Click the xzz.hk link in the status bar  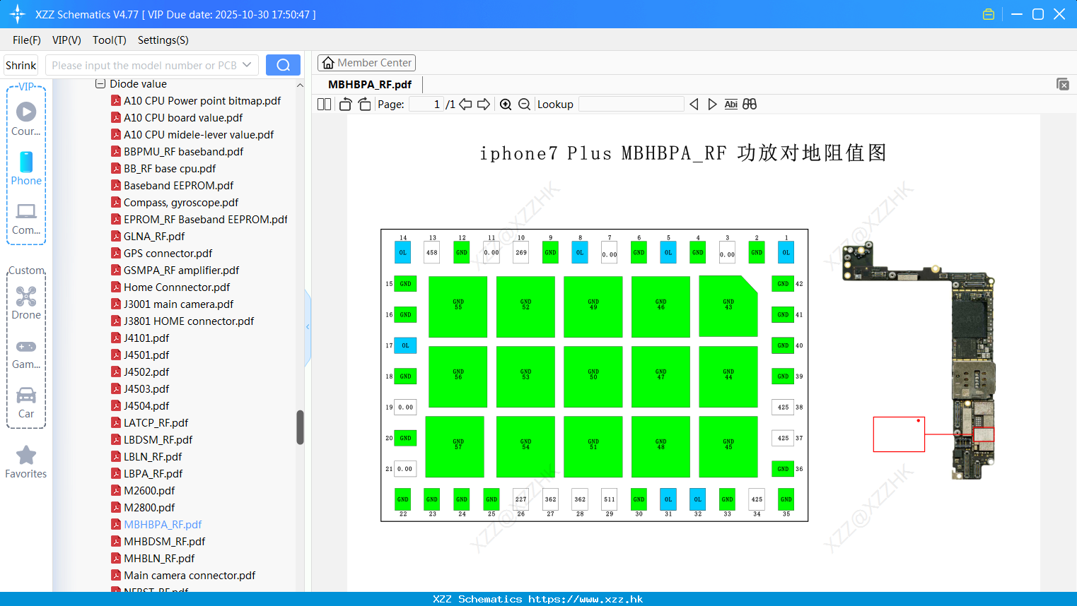point(586,599)
